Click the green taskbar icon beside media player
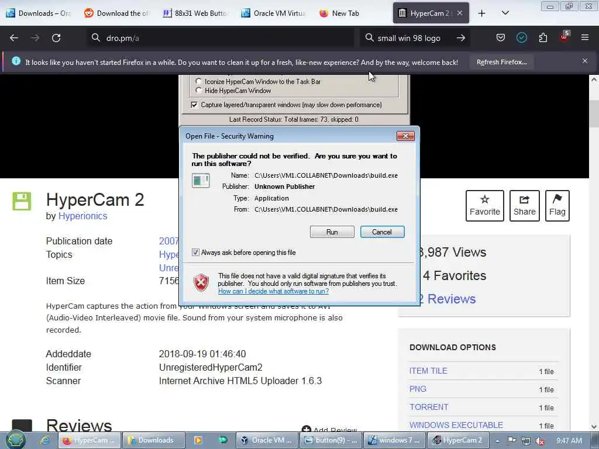The image size is (599, 449). [x=223, y=440]
